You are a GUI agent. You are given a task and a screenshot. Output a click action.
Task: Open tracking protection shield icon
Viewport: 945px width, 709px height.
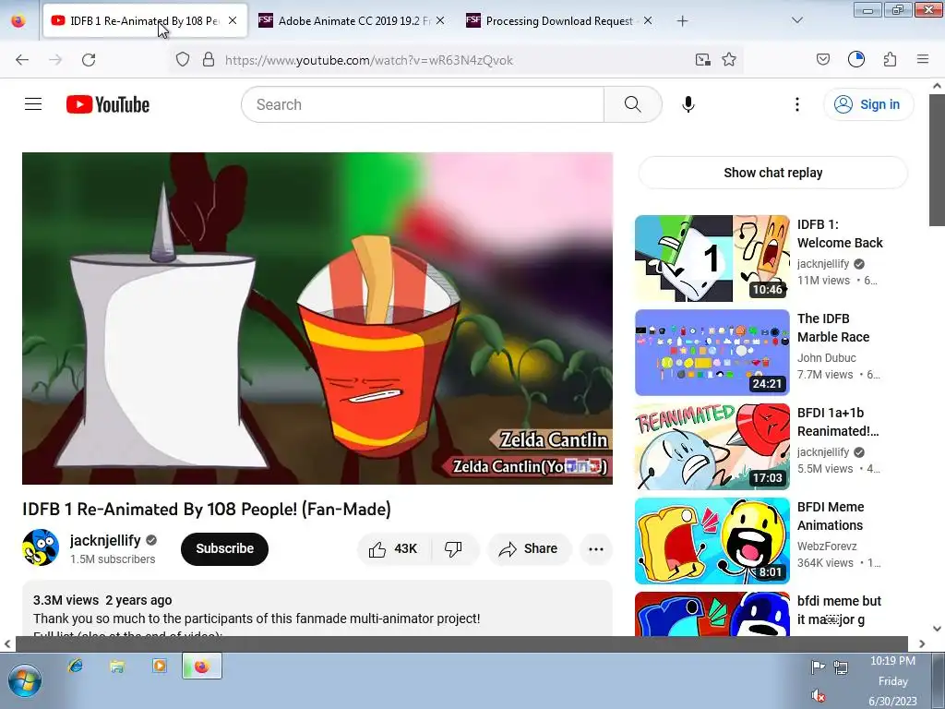pos(183,60)
